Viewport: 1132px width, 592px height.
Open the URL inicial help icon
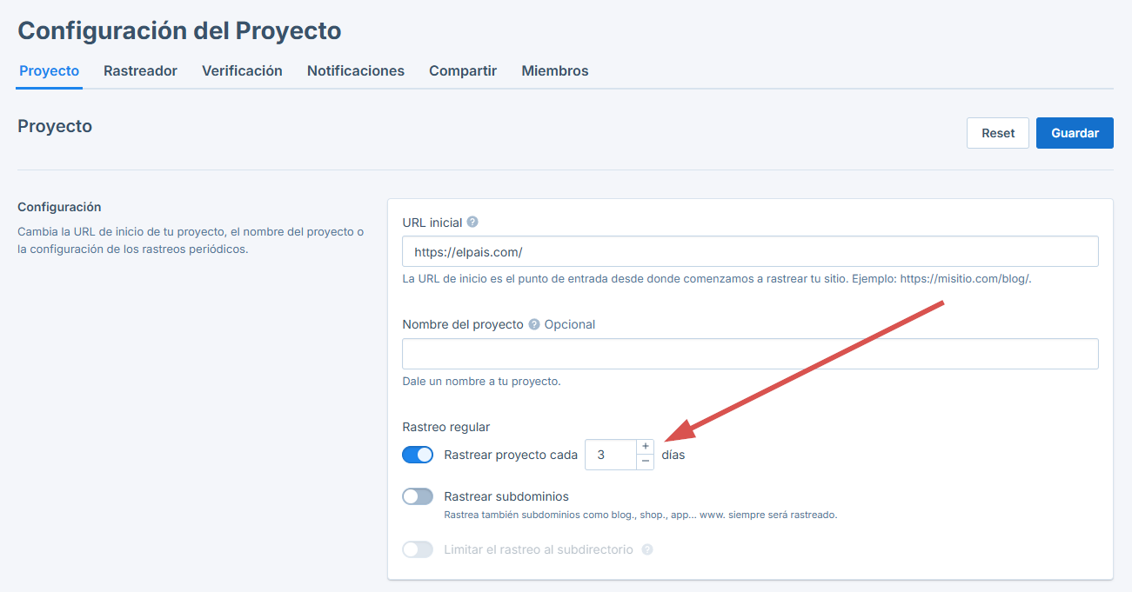click(472, 222)
